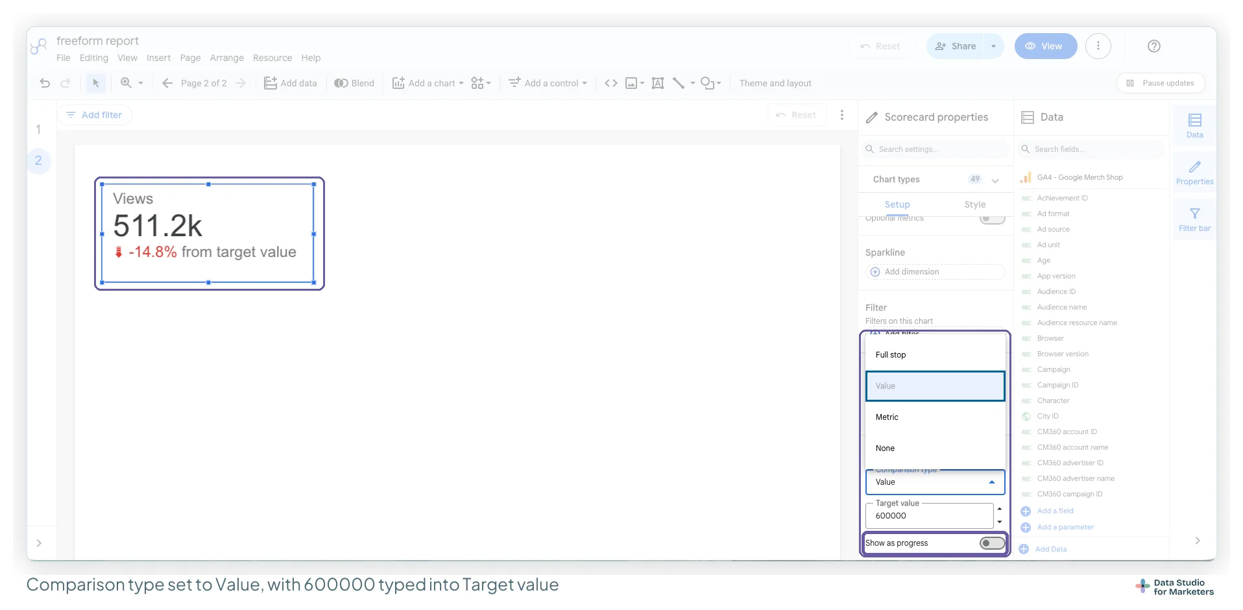The width and height of the screenshot is (1243, 610).
Task: Toggle the Show as progress switch
Action: (993, 543)
